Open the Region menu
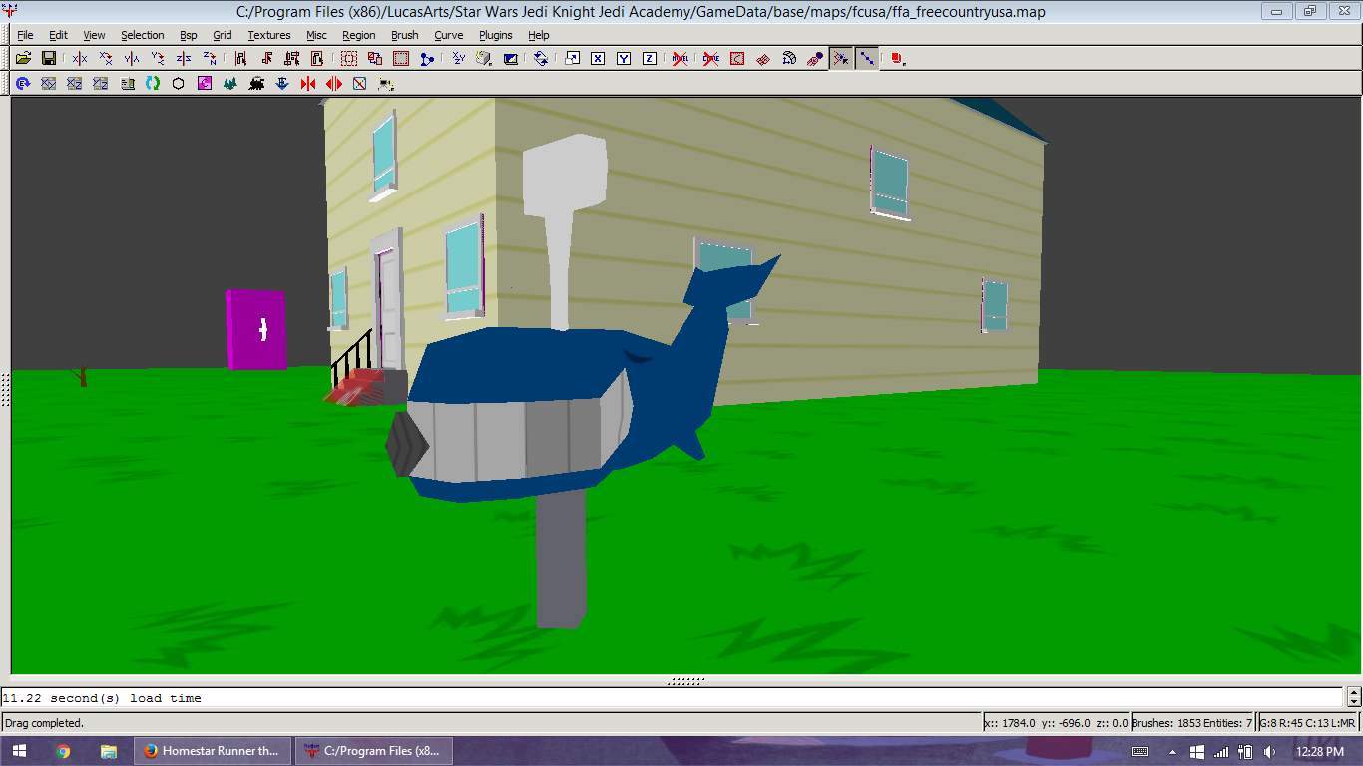Screen dimensions: 1363x766 coord(359,35)
